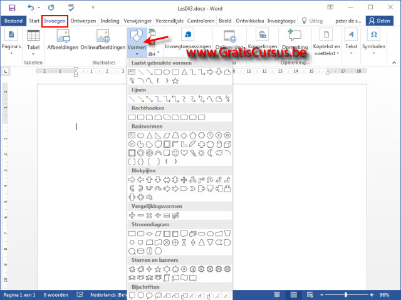401x300 pixels.
Task: Redo the last action with the circular arrow
Action: (x=51, y=8)
